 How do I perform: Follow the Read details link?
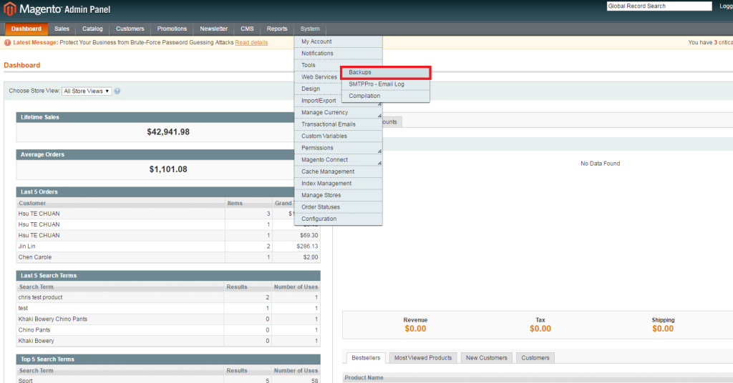[x=251, y=43]
